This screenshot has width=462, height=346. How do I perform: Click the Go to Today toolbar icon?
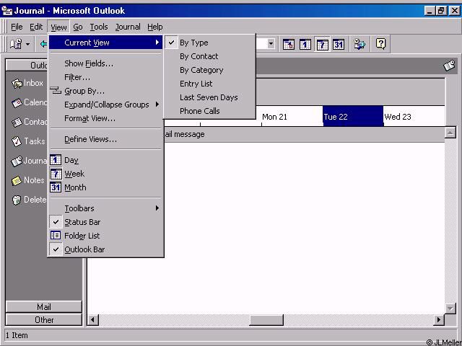coord(289,45)
